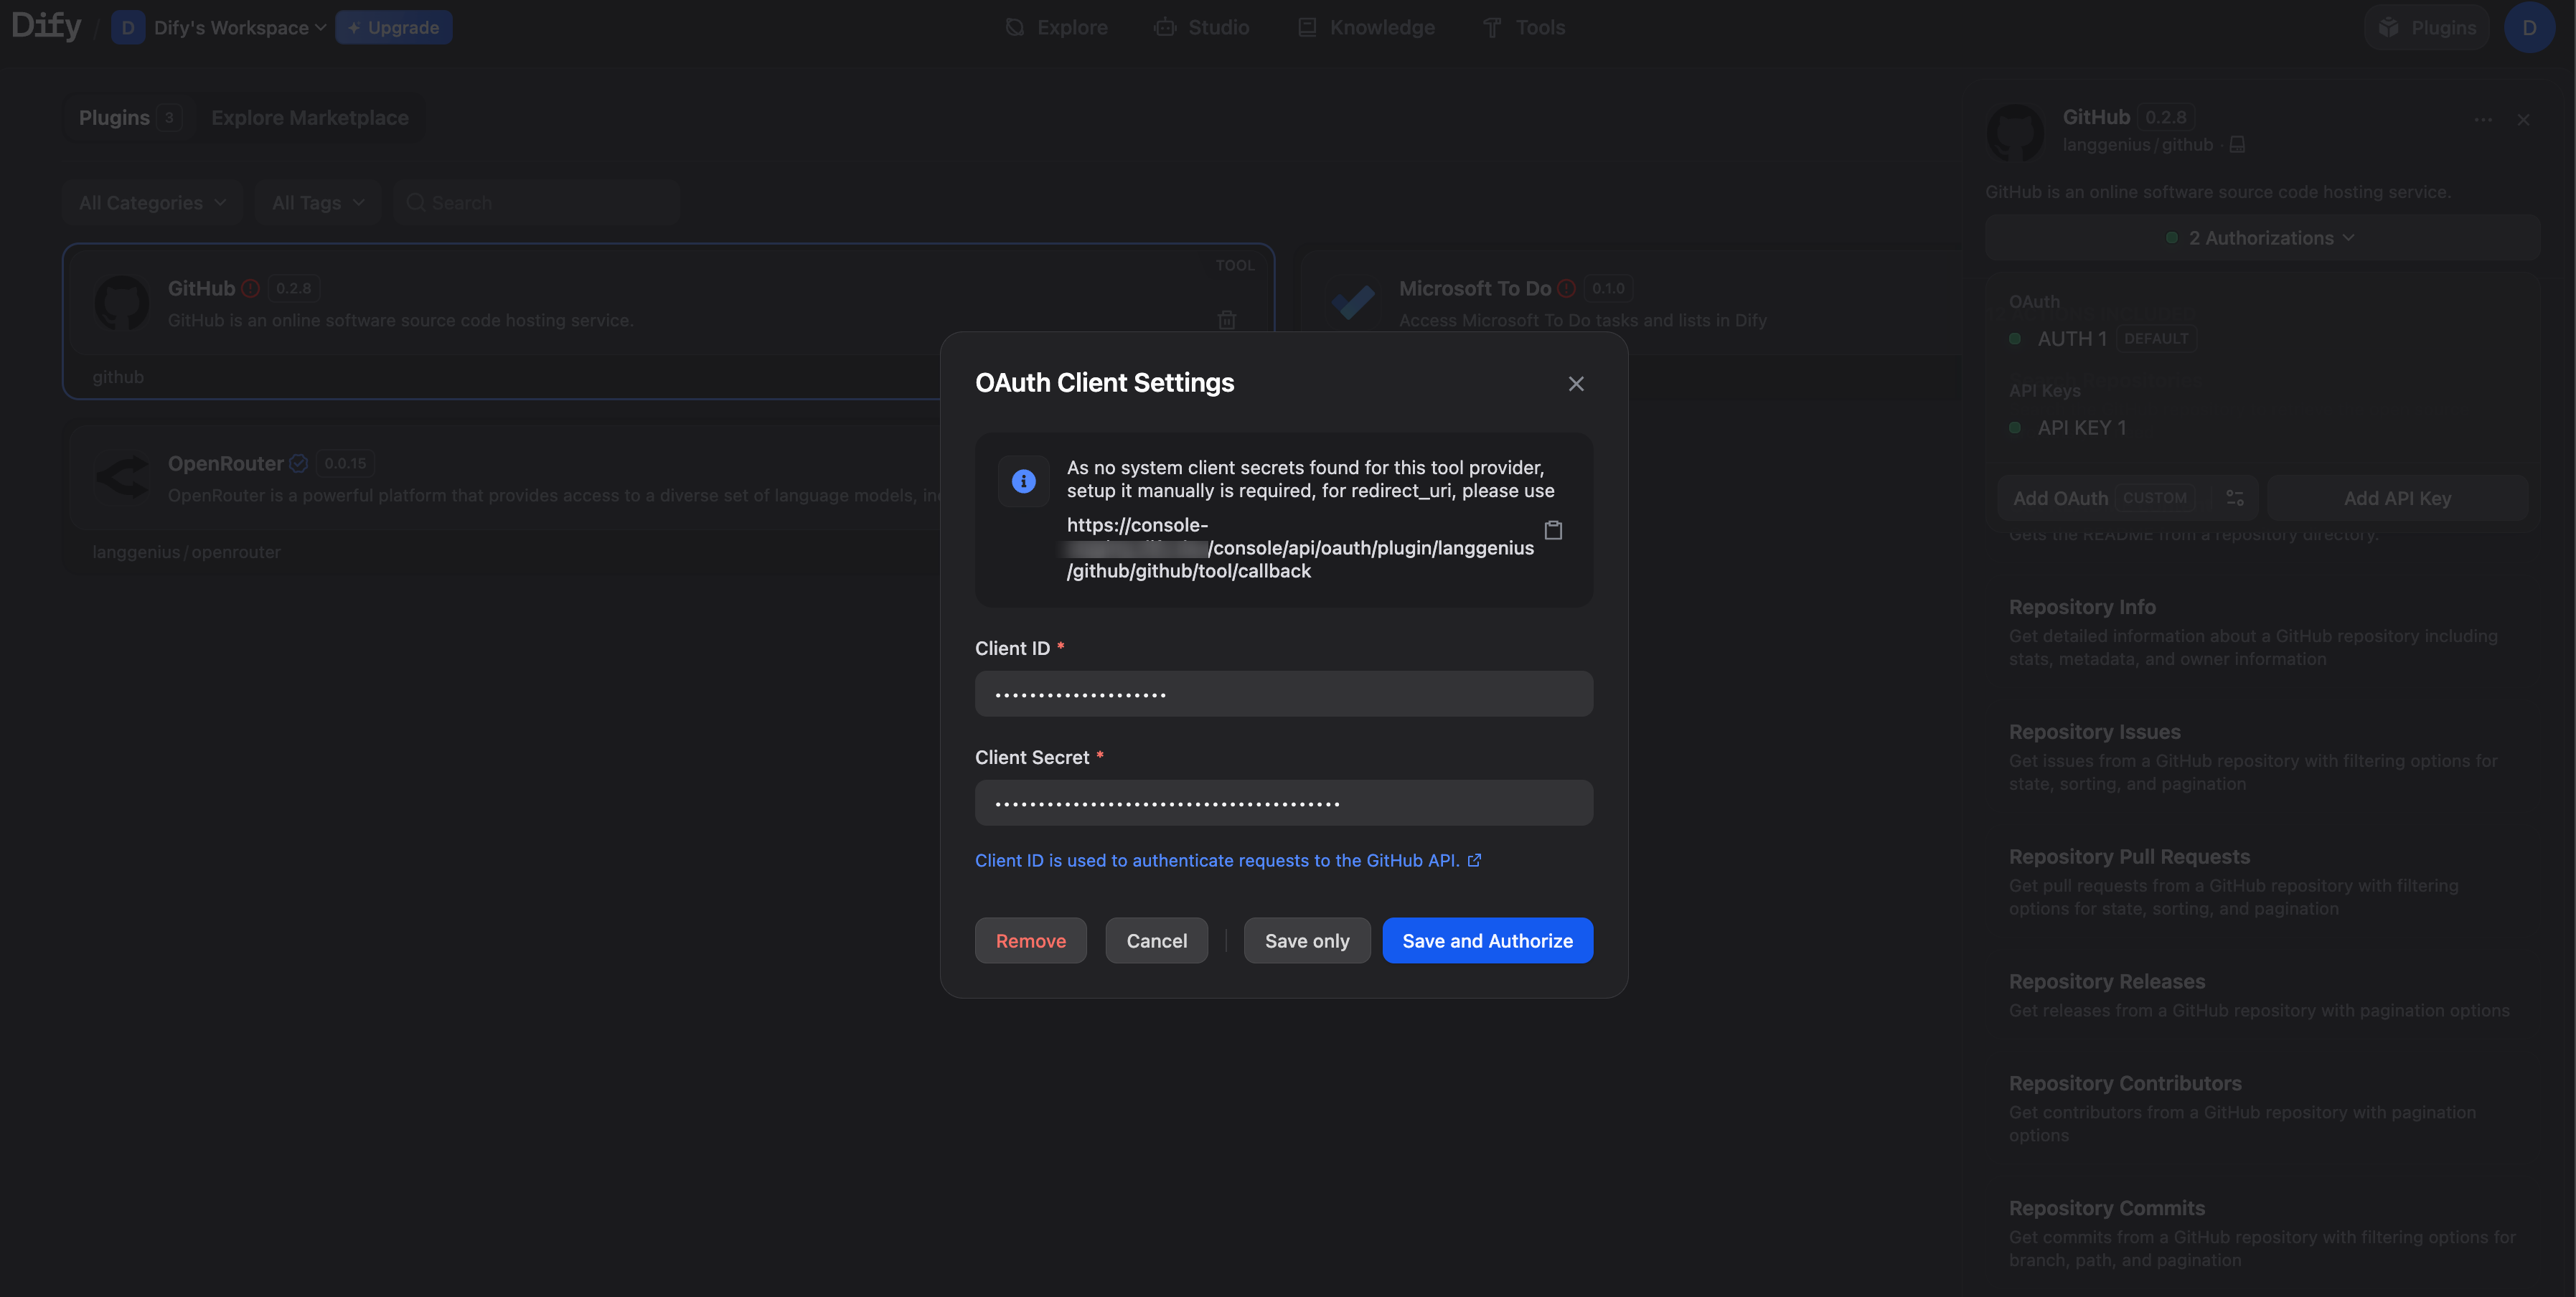Click the Dify logo
Image resolution: width=2576 pixels, height=1297 pixels.
click(x=46, y=27)
